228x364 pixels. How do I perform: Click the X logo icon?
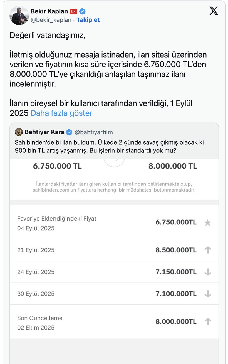(214, 11)
